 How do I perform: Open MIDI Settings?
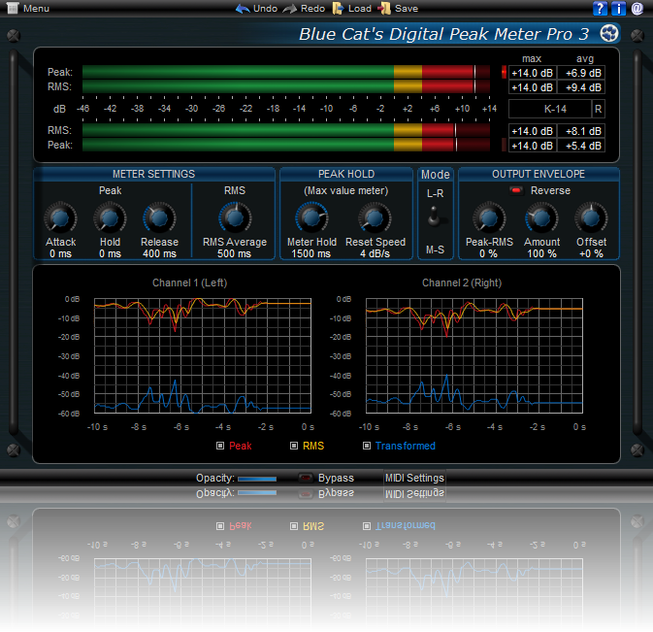(x=414, y=478)
